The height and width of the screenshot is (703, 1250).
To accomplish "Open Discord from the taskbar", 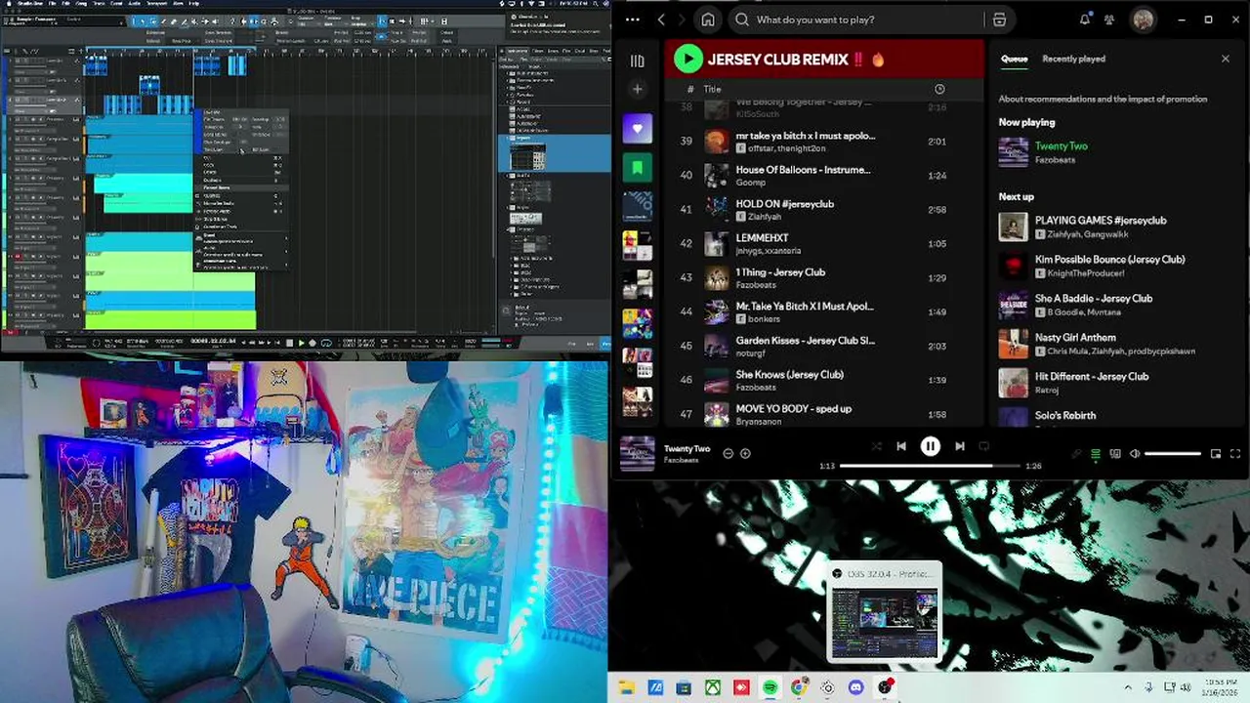I will pos(856,687).
